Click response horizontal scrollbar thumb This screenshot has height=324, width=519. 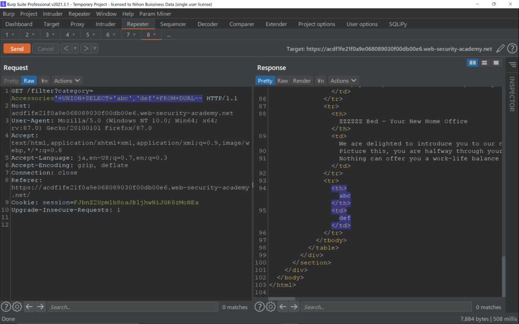click(x=282, y=299)
